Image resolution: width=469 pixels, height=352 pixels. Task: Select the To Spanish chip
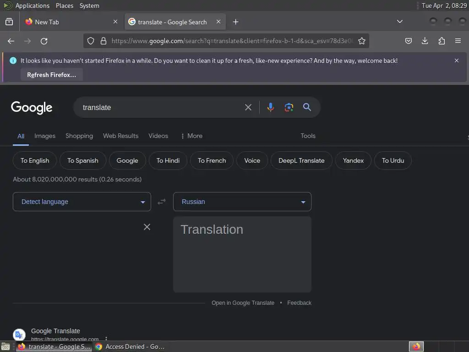(x=83, y=160)
